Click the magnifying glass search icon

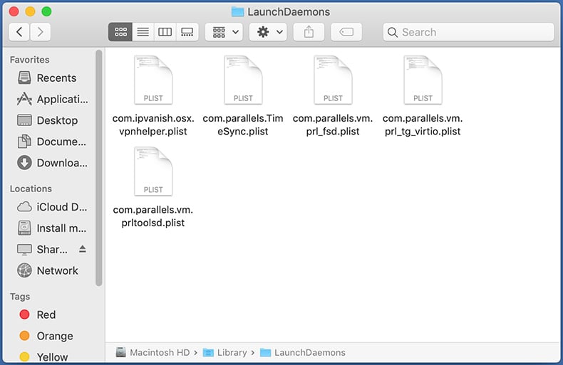tap(393, 32)
